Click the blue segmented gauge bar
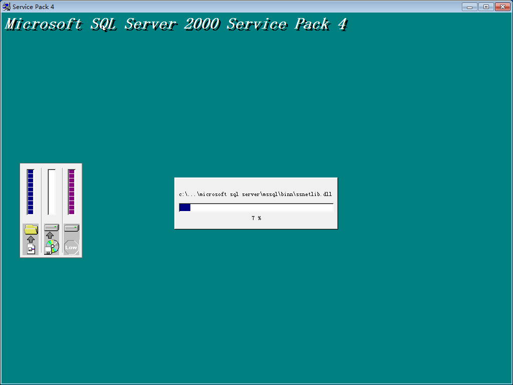The height and width of the screenshot is (385, 513). (31, 190)
